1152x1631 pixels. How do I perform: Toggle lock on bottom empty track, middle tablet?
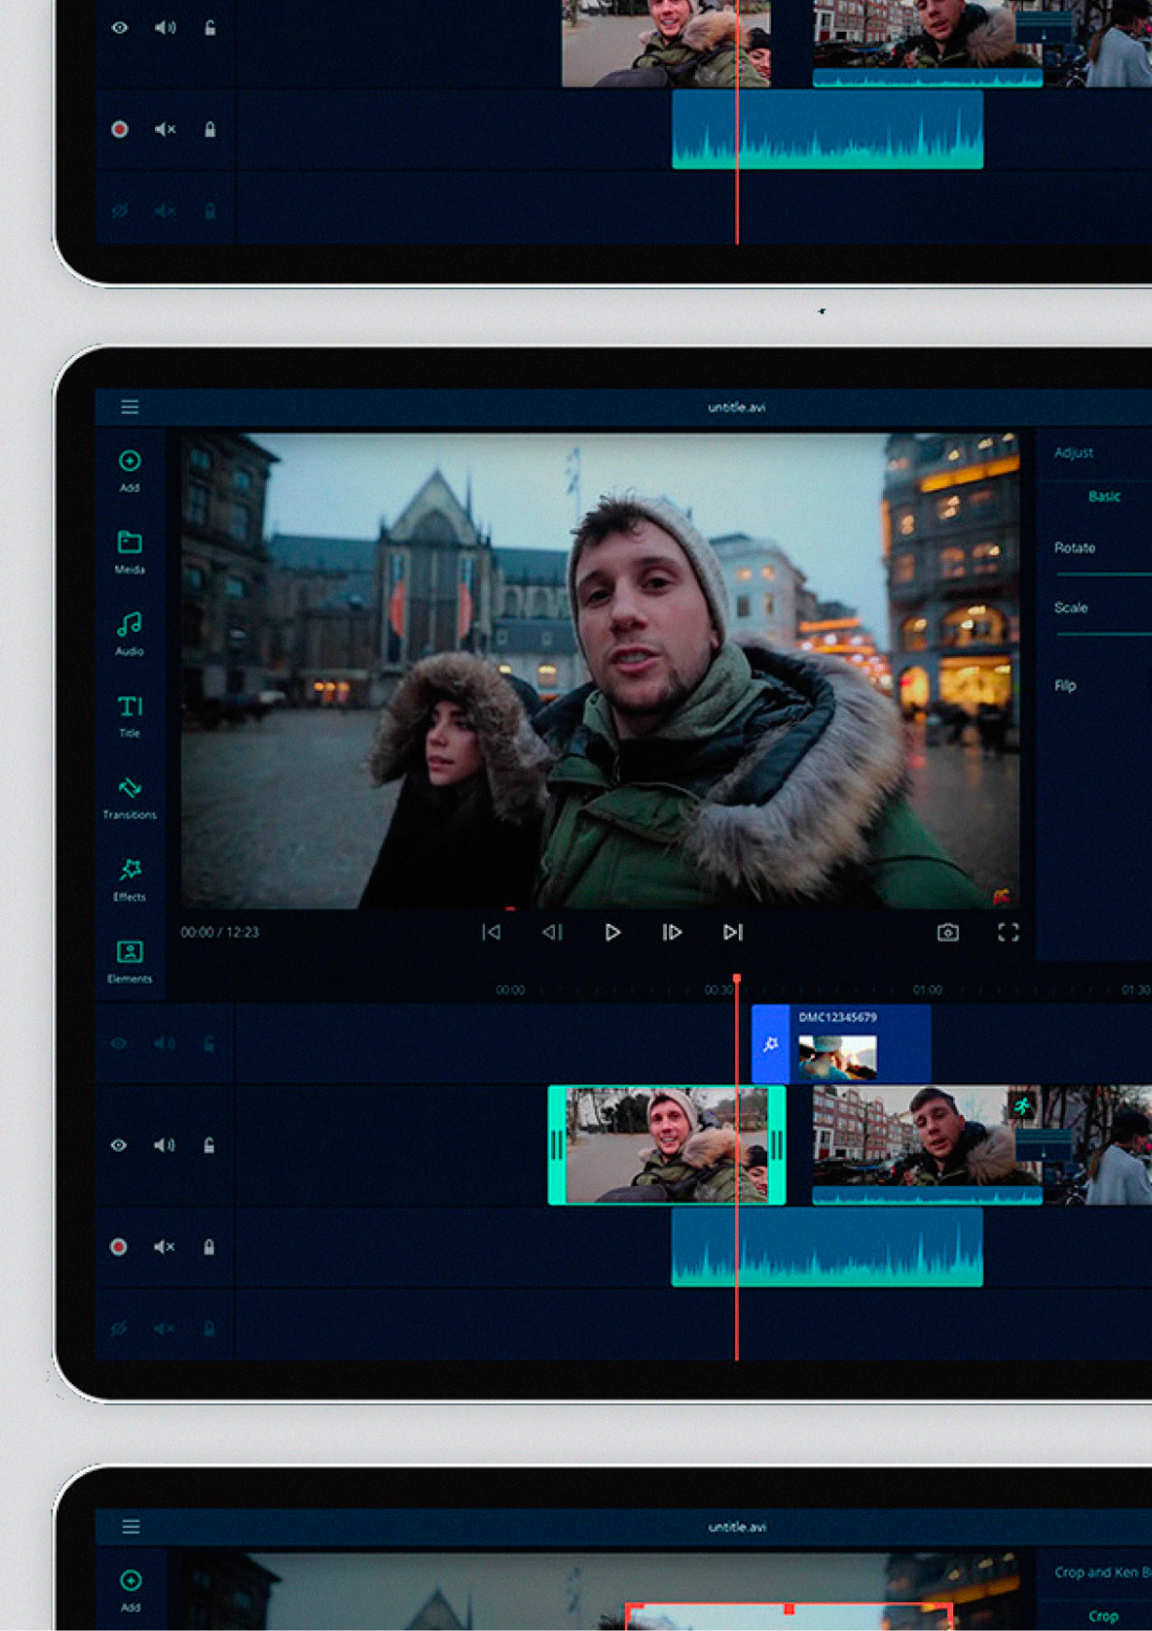(209, 1328)
